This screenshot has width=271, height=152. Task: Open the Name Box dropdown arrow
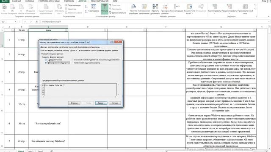point(16,22)
